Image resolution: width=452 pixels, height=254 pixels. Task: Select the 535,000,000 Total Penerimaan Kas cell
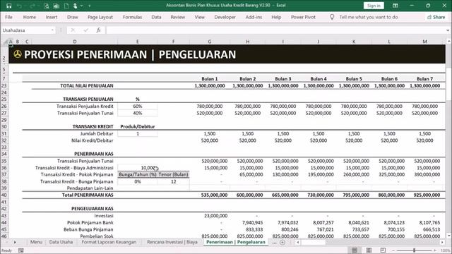[x=210, y=195]
